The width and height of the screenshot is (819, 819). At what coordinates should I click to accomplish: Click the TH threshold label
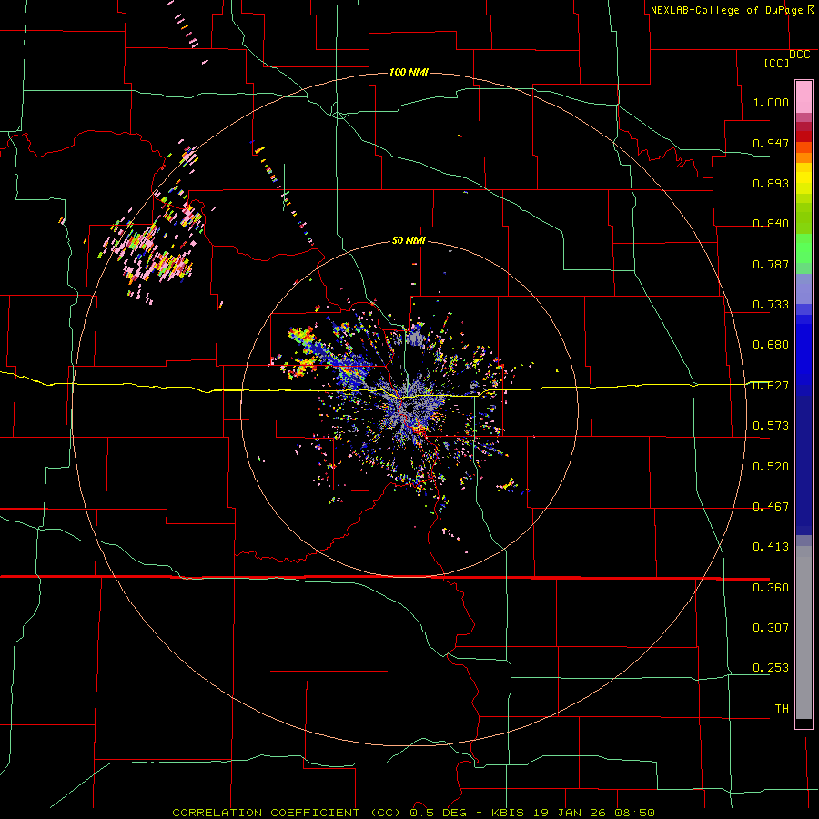[782, 709]
